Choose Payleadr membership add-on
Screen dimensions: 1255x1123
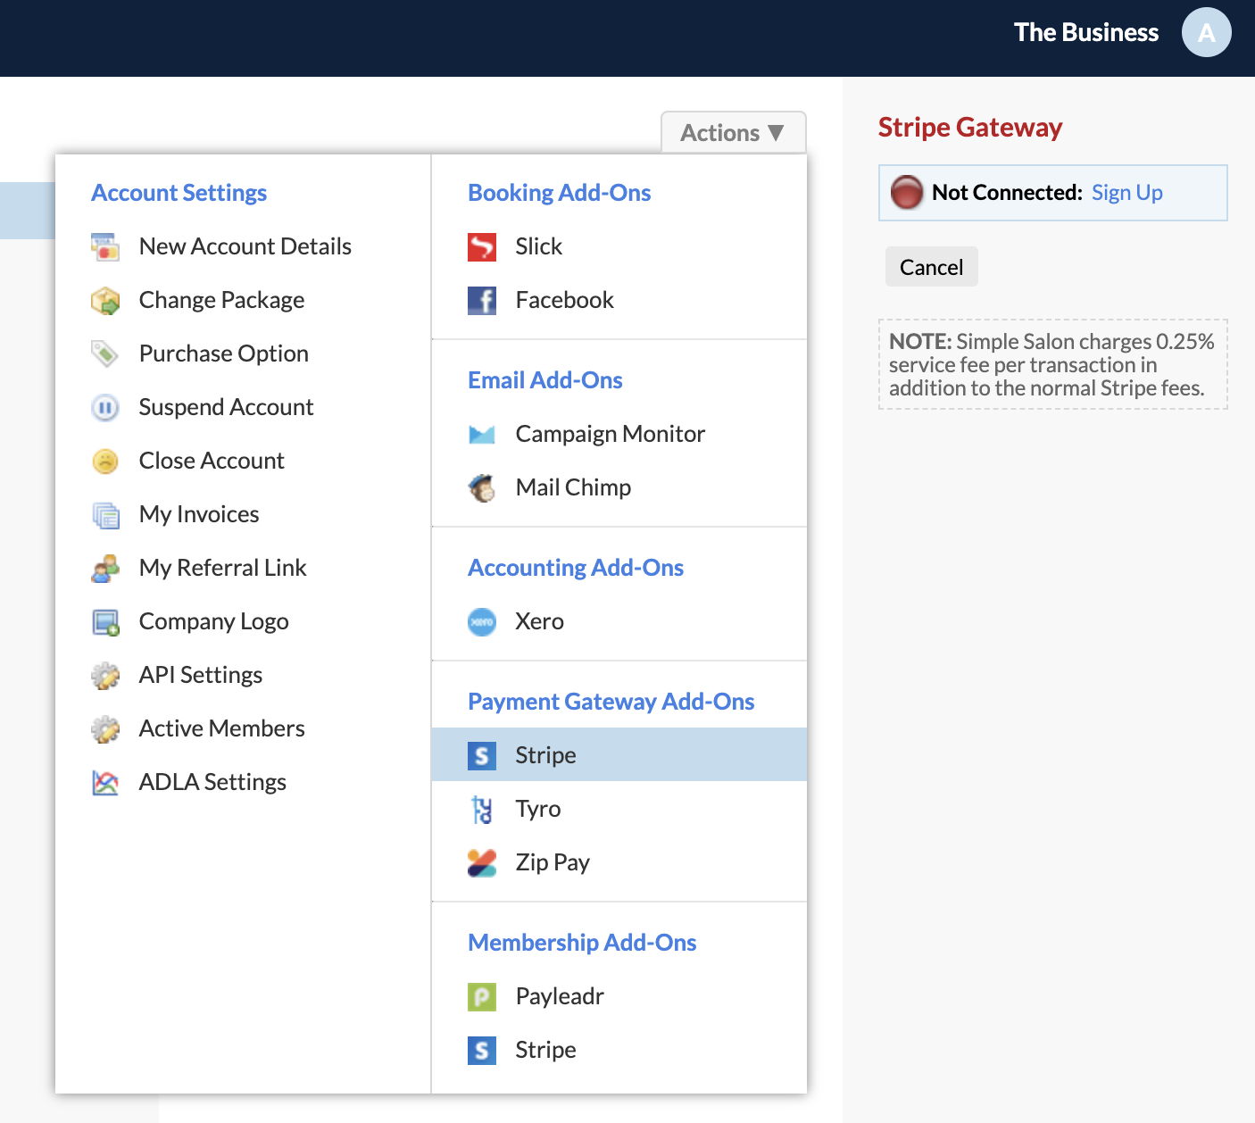(619, 996)
